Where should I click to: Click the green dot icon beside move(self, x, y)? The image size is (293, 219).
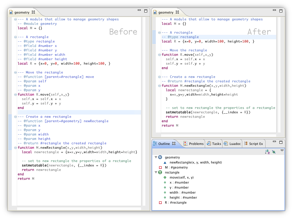pos(165,177)
